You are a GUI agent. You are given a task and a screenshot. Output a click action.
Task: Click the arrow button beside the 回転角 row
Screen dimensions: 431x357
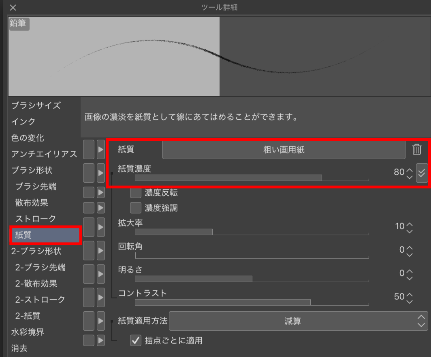click(100, 251)
